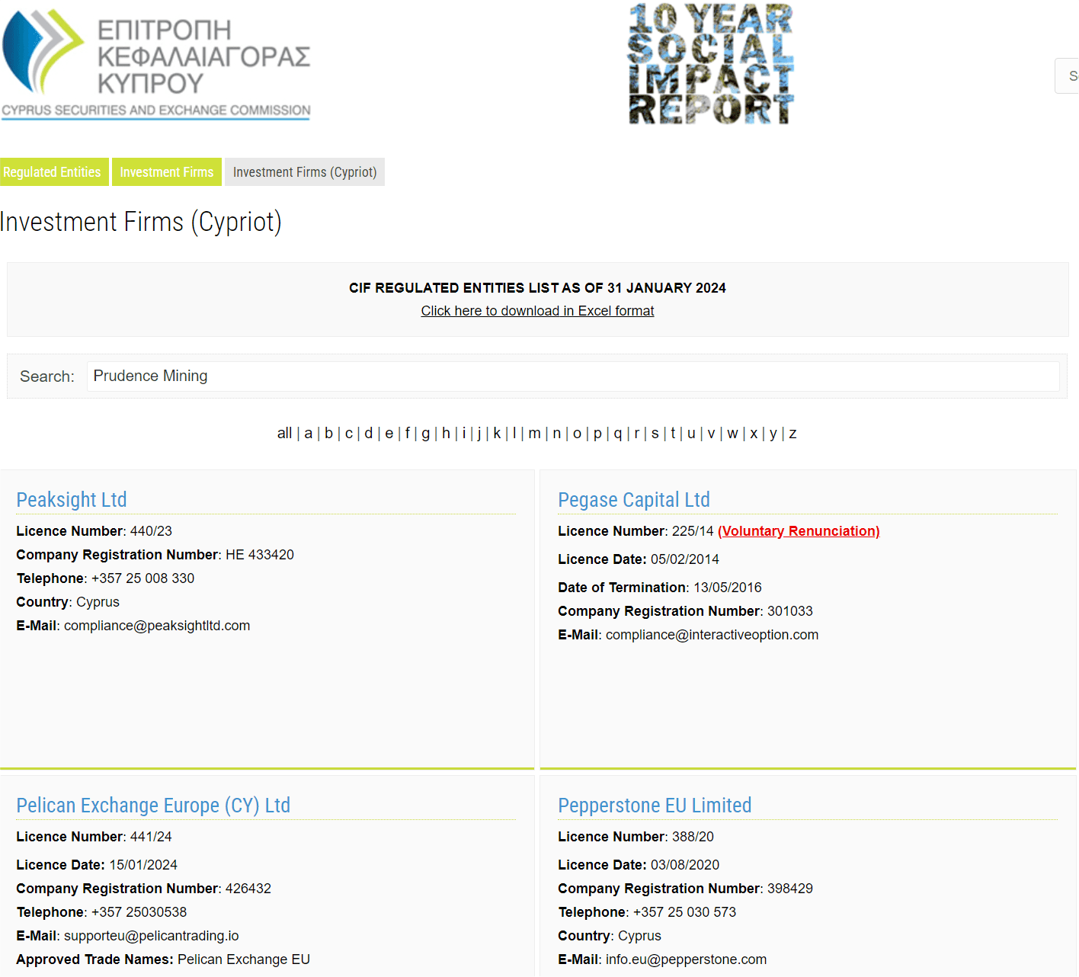Filter firms by letter a
This screenshot has height=977, width=1079.
[x=309, y=434]
